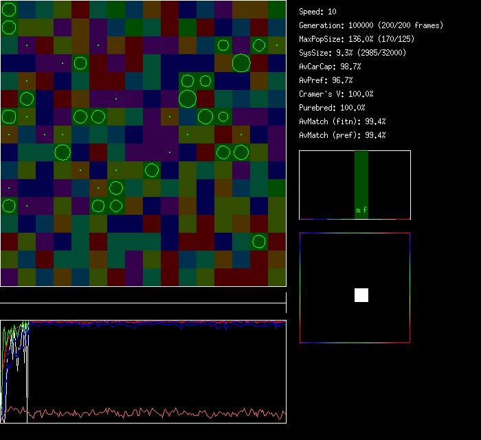Click the AvMatch (pref) statistic
The image size is (481, 440).
click(342, 135)
